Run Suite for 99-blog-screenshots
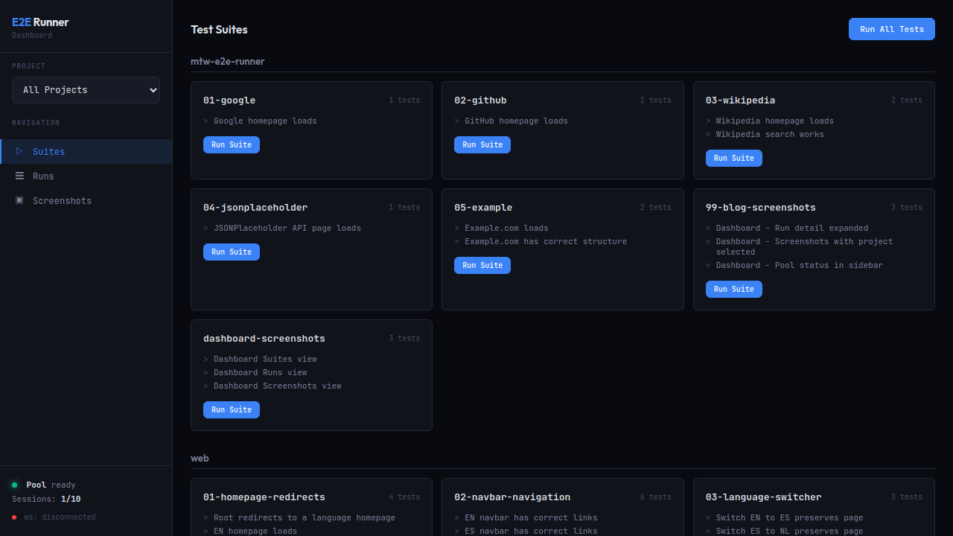 734,289
